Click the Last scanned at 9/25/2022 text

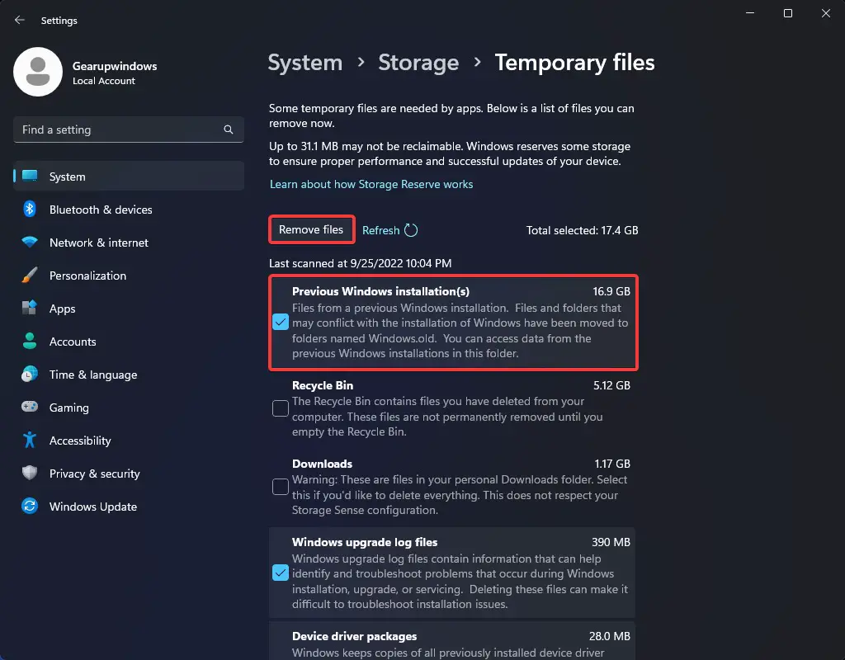[x=360, y=263]
